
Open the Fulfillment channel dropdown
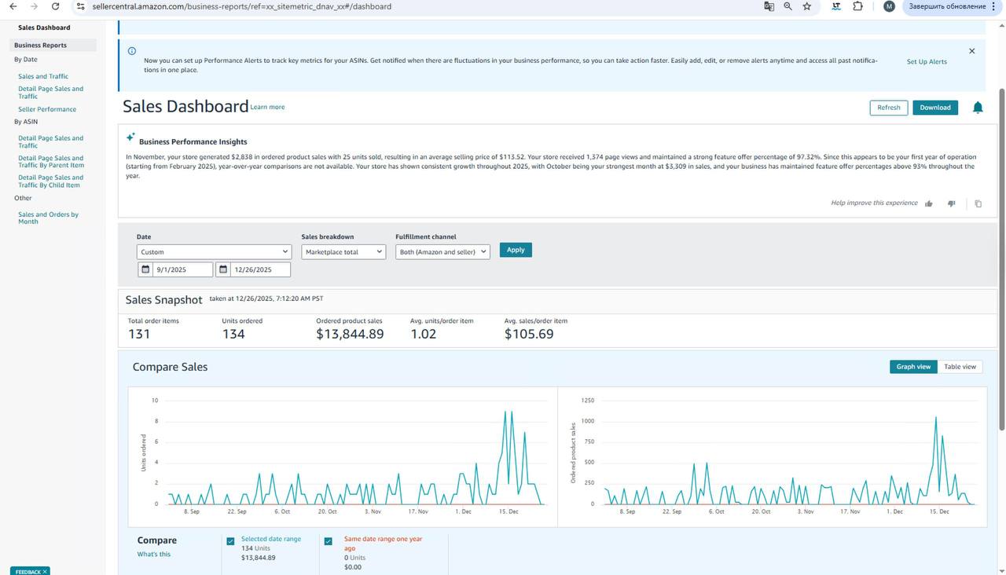[x=442, y=252]
